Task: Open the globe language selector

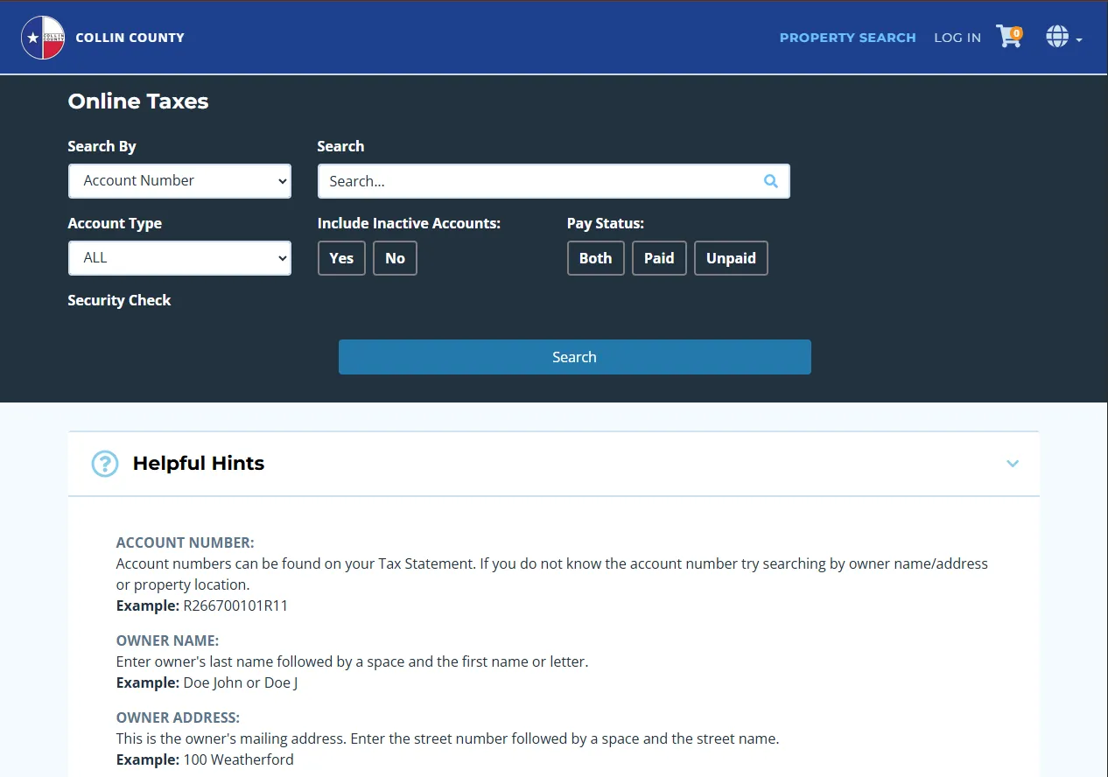Action: [x=1063, y=37]
